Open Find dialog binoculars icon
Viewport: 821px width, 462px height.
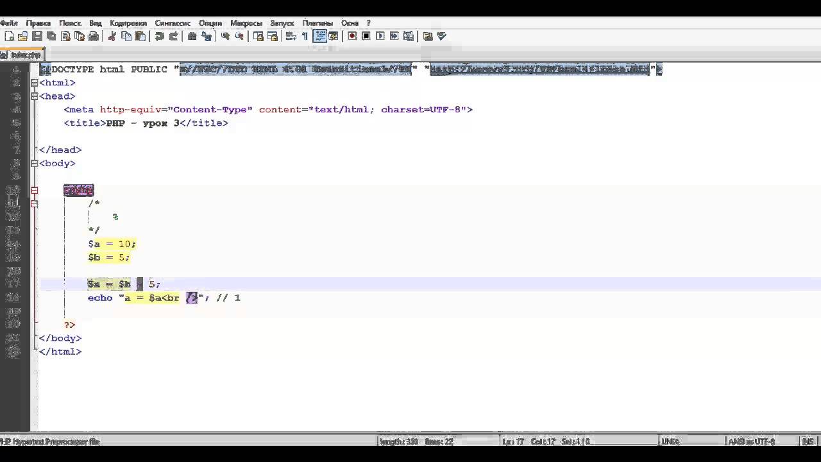coord(192,37)
